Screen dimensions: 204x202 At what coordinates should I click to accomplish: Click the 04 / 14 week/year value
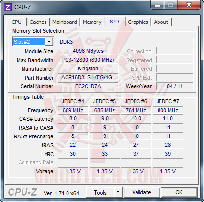click(x=175, y=86)
